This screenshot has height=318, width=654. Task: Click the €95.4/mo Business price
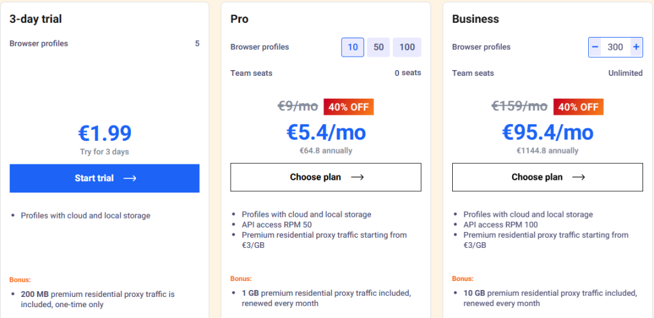547,133
